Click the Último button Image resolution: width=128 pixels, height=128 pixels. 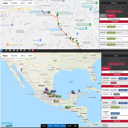tap(121, 7)
